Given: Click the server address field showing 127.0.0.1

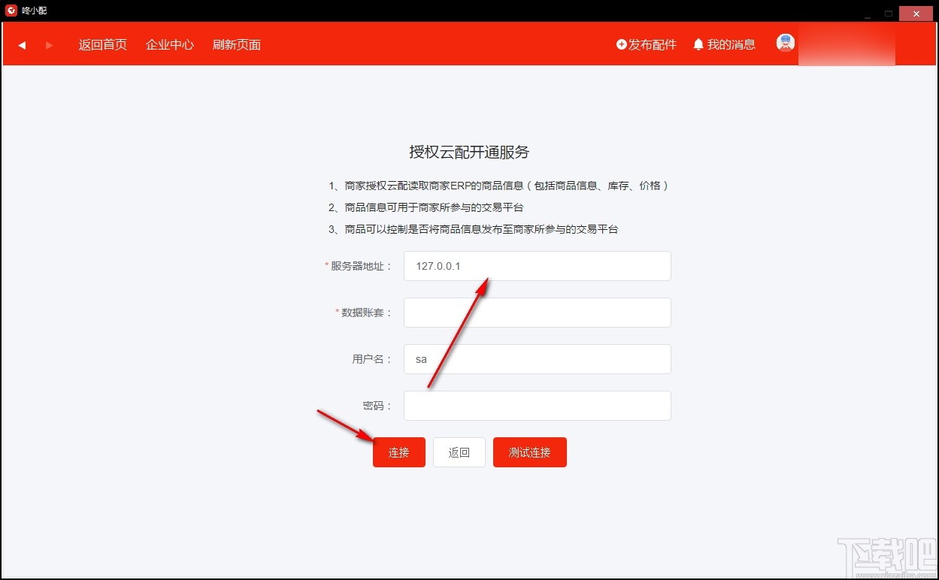Looking at the screenshot, I should 537,266.
